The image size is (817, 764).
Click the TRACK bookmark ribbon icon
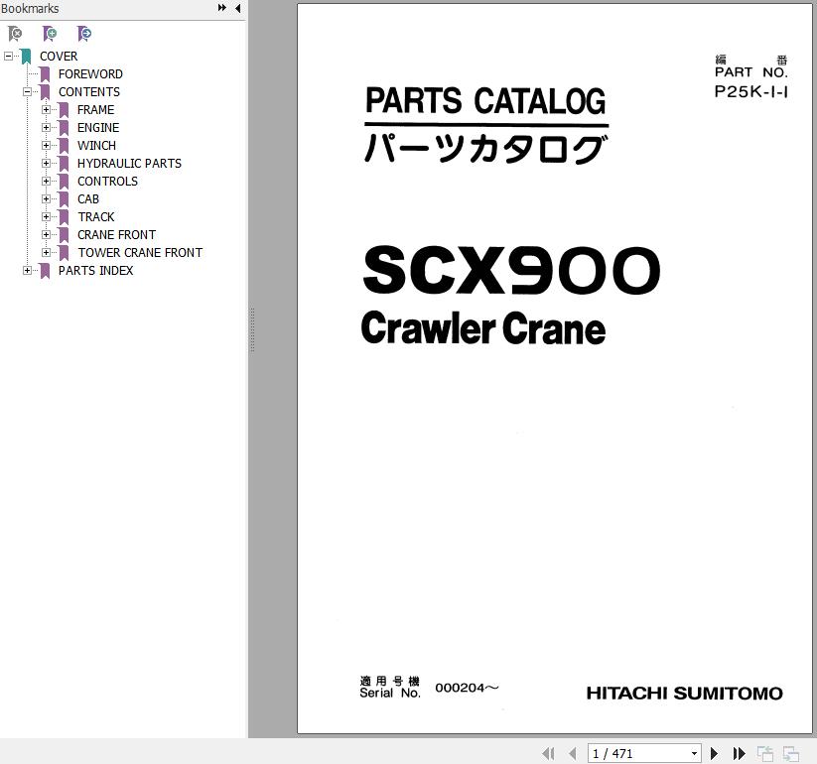64,216
